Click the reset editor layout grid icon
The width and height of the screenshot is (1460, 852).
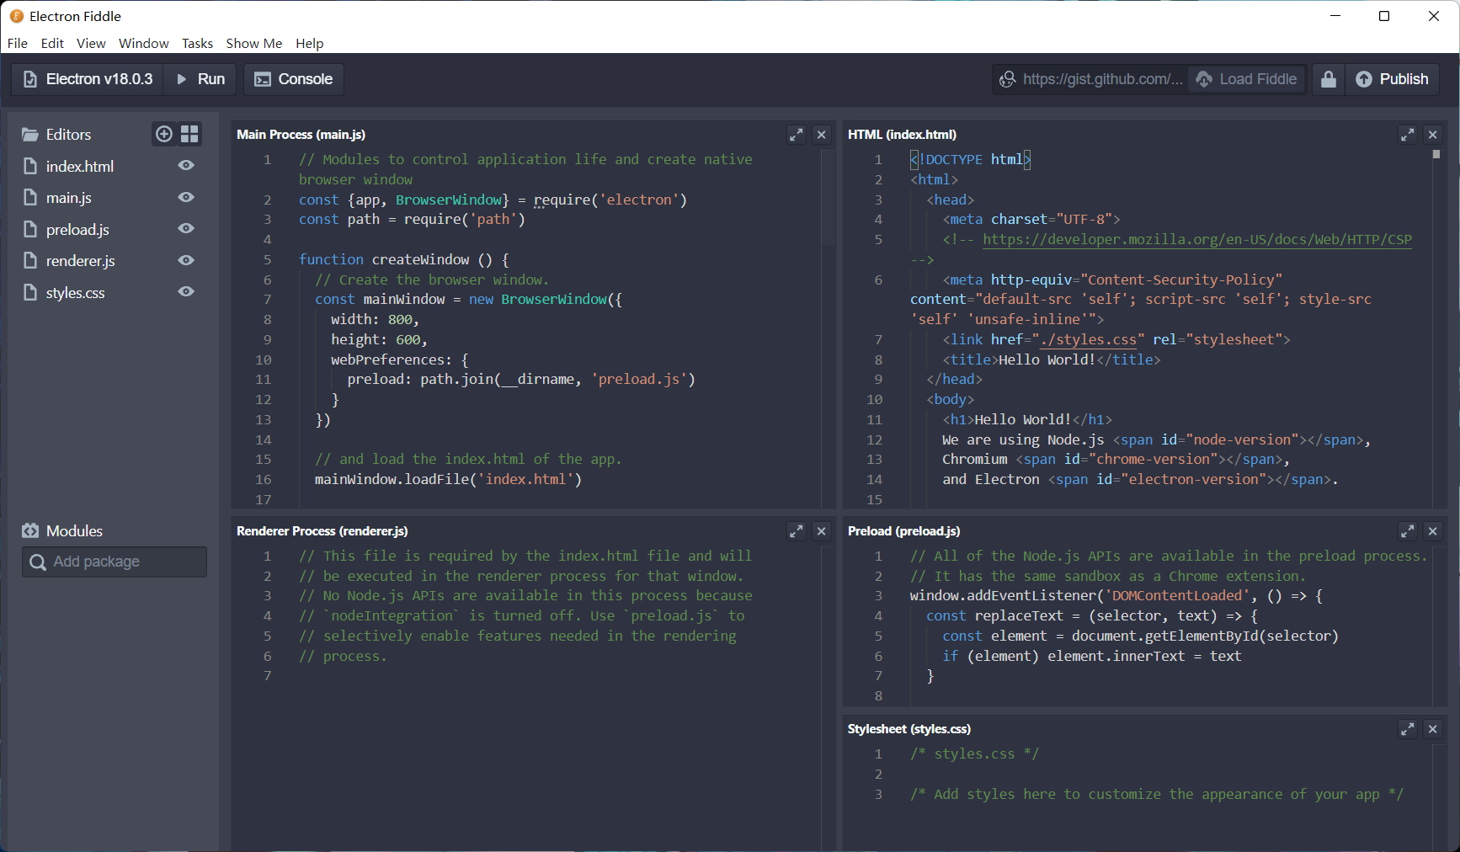pyautogui.click(x=190, y=134)
